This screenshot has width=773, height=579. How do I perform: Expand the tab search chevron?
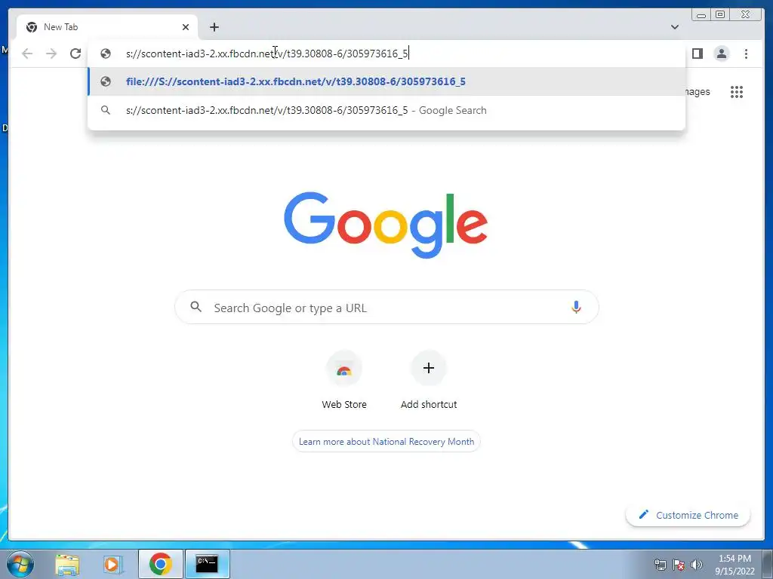675,27
